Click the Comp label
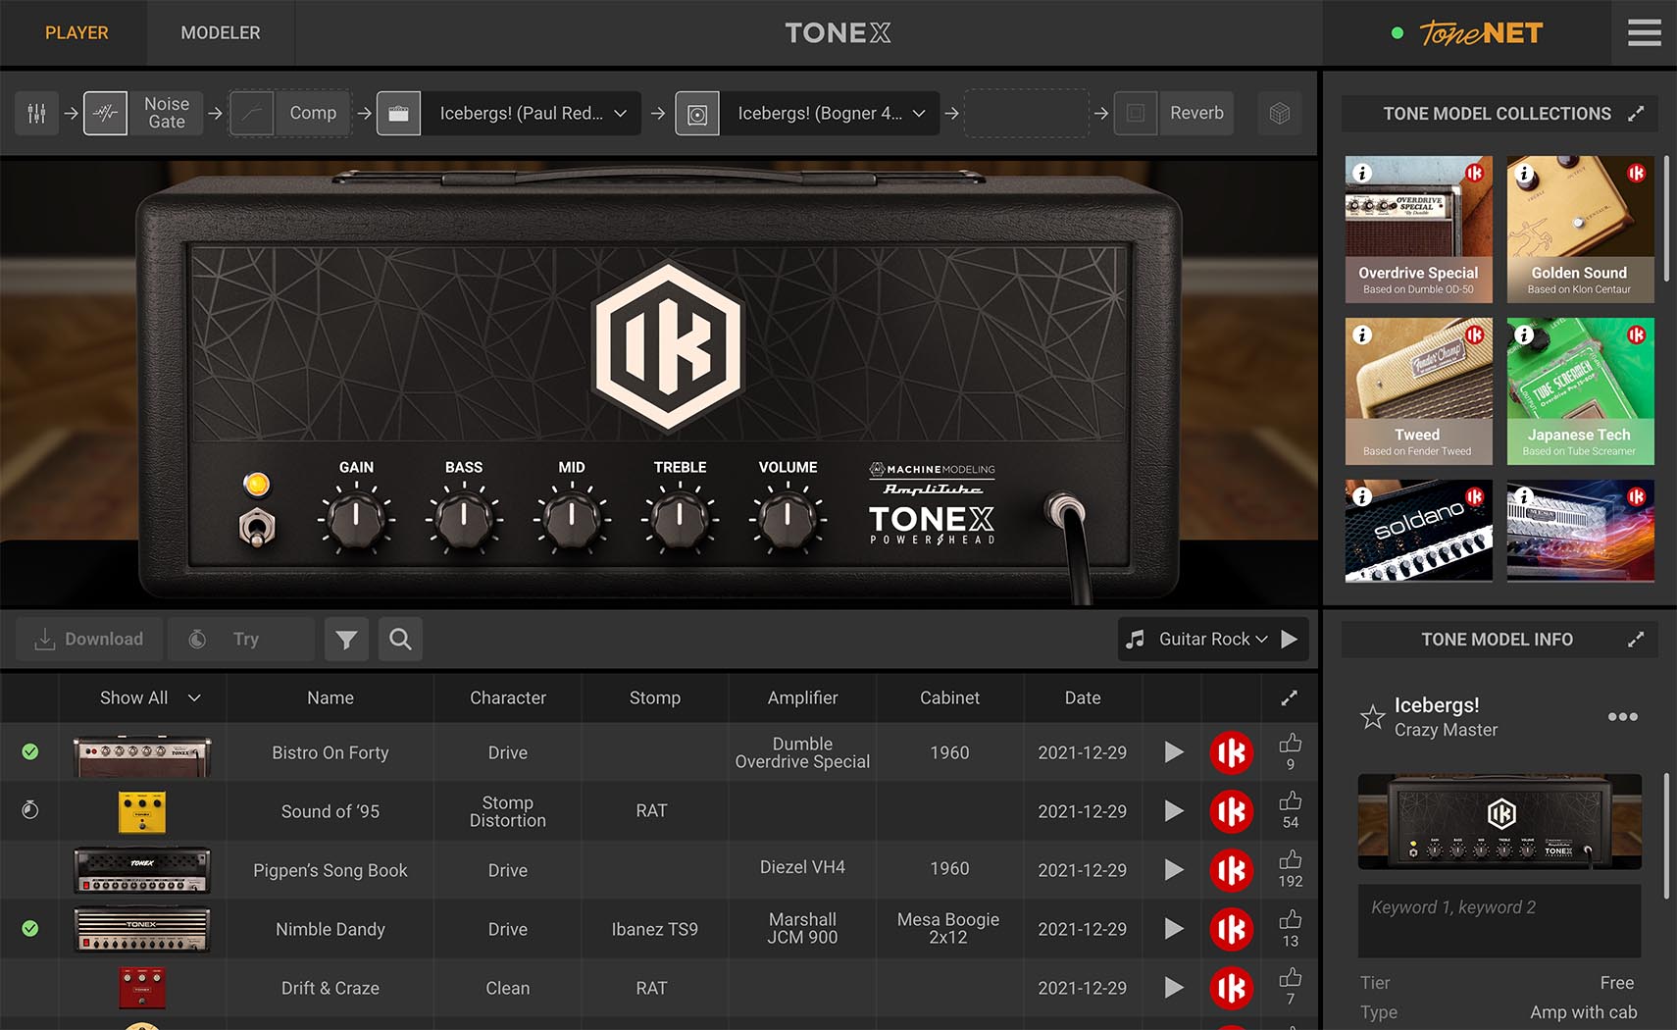Image resolution: width=1677 pixels, height=1030 pixels. [313, 114]
